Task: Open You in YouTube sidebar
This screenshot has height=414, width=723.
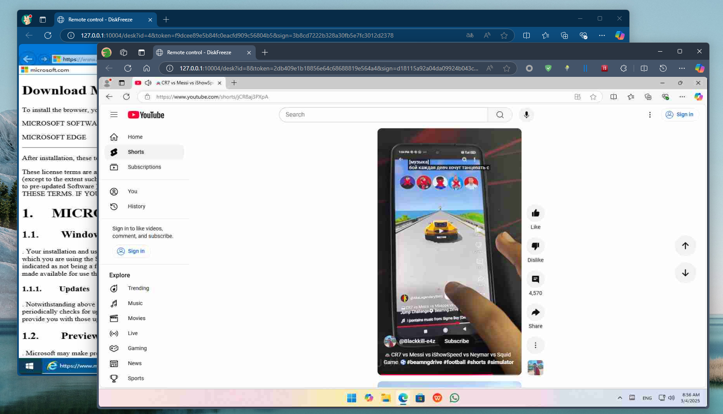Action: tap(145, 192)
